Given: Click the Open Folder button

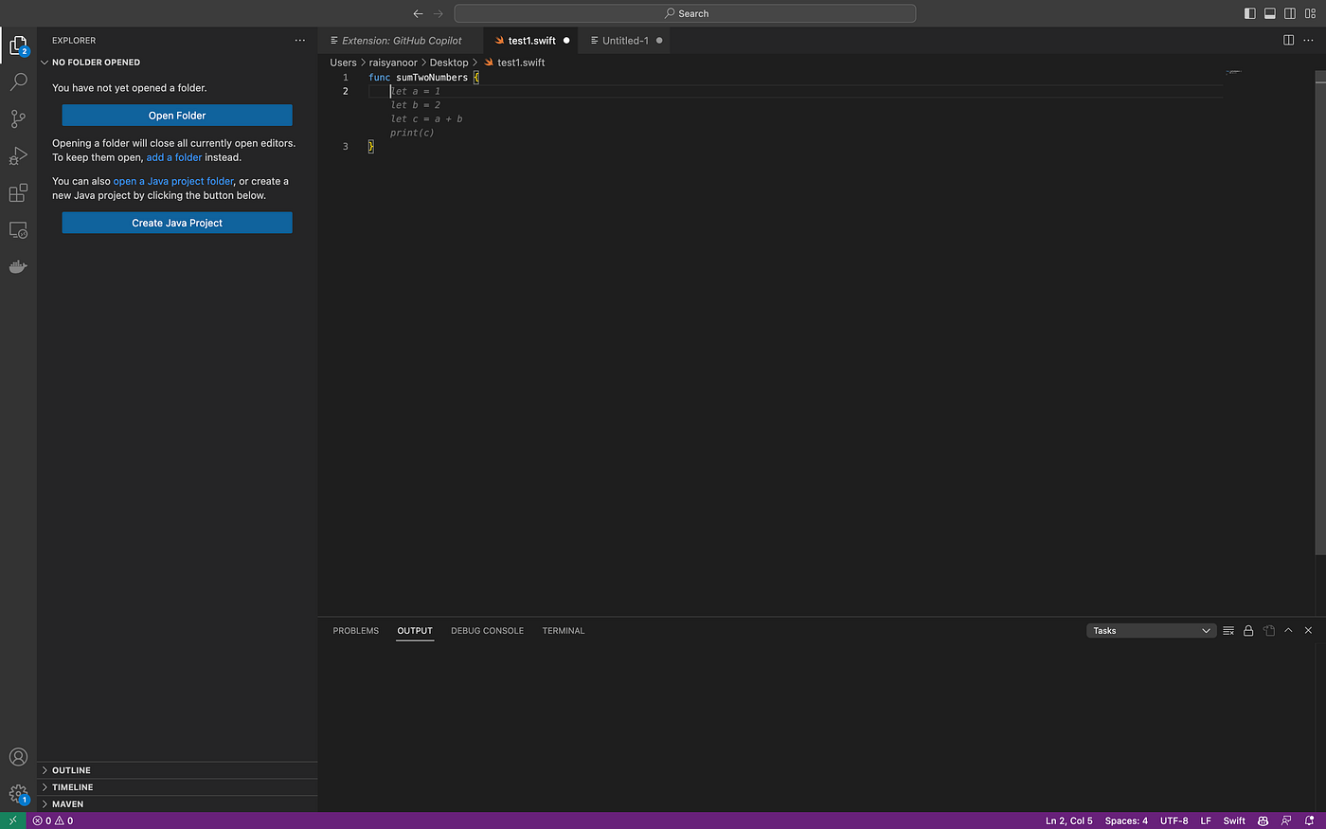Looking at the screenshot, I should coord(177,116).
